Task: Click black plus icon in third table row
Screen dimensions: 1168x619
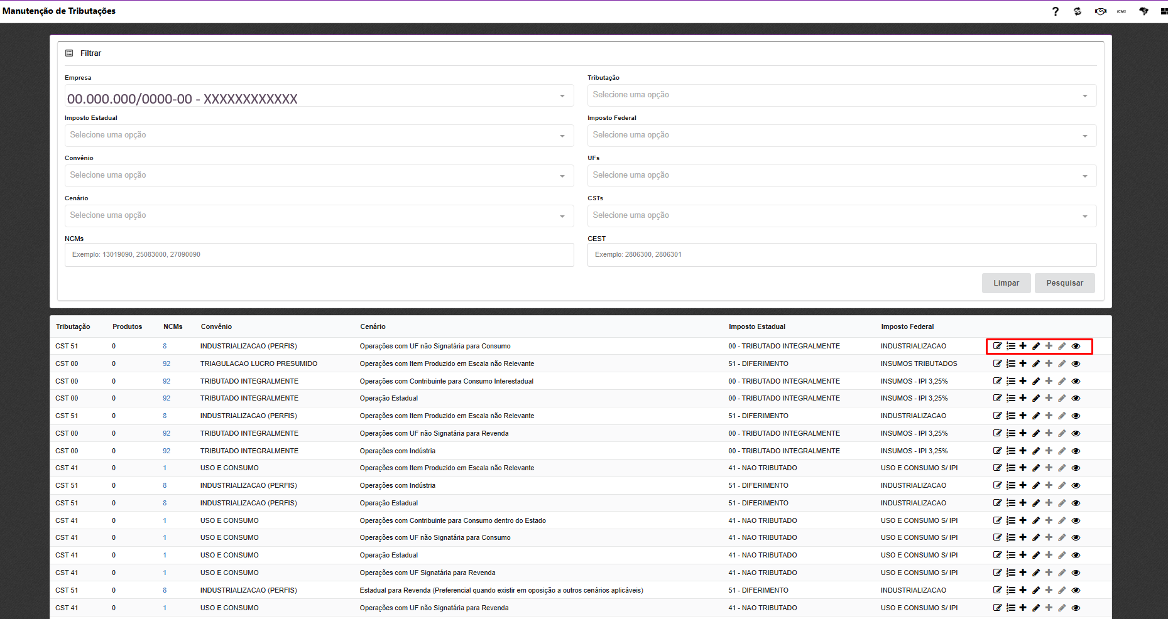Action: click(x=1023, y=381)
